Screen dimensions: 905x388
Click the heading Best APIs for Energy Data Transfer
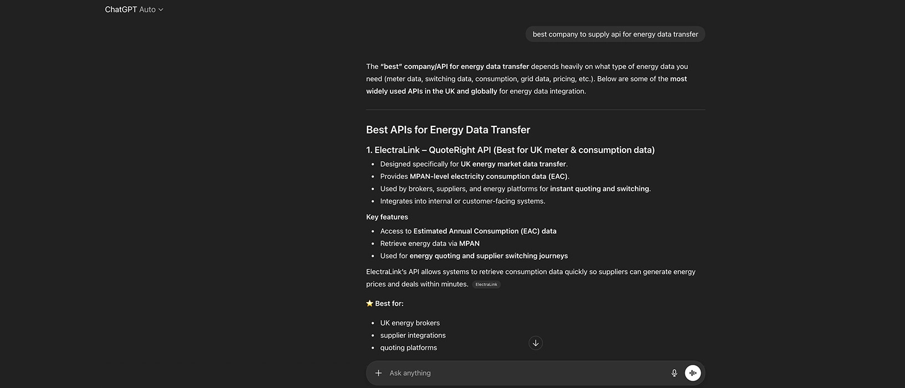tap(448, 130)
